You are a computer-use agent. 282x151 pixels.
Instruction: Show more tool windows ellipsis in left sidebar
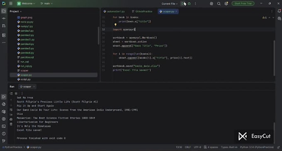pyautogui.click(x=4, y=42)
